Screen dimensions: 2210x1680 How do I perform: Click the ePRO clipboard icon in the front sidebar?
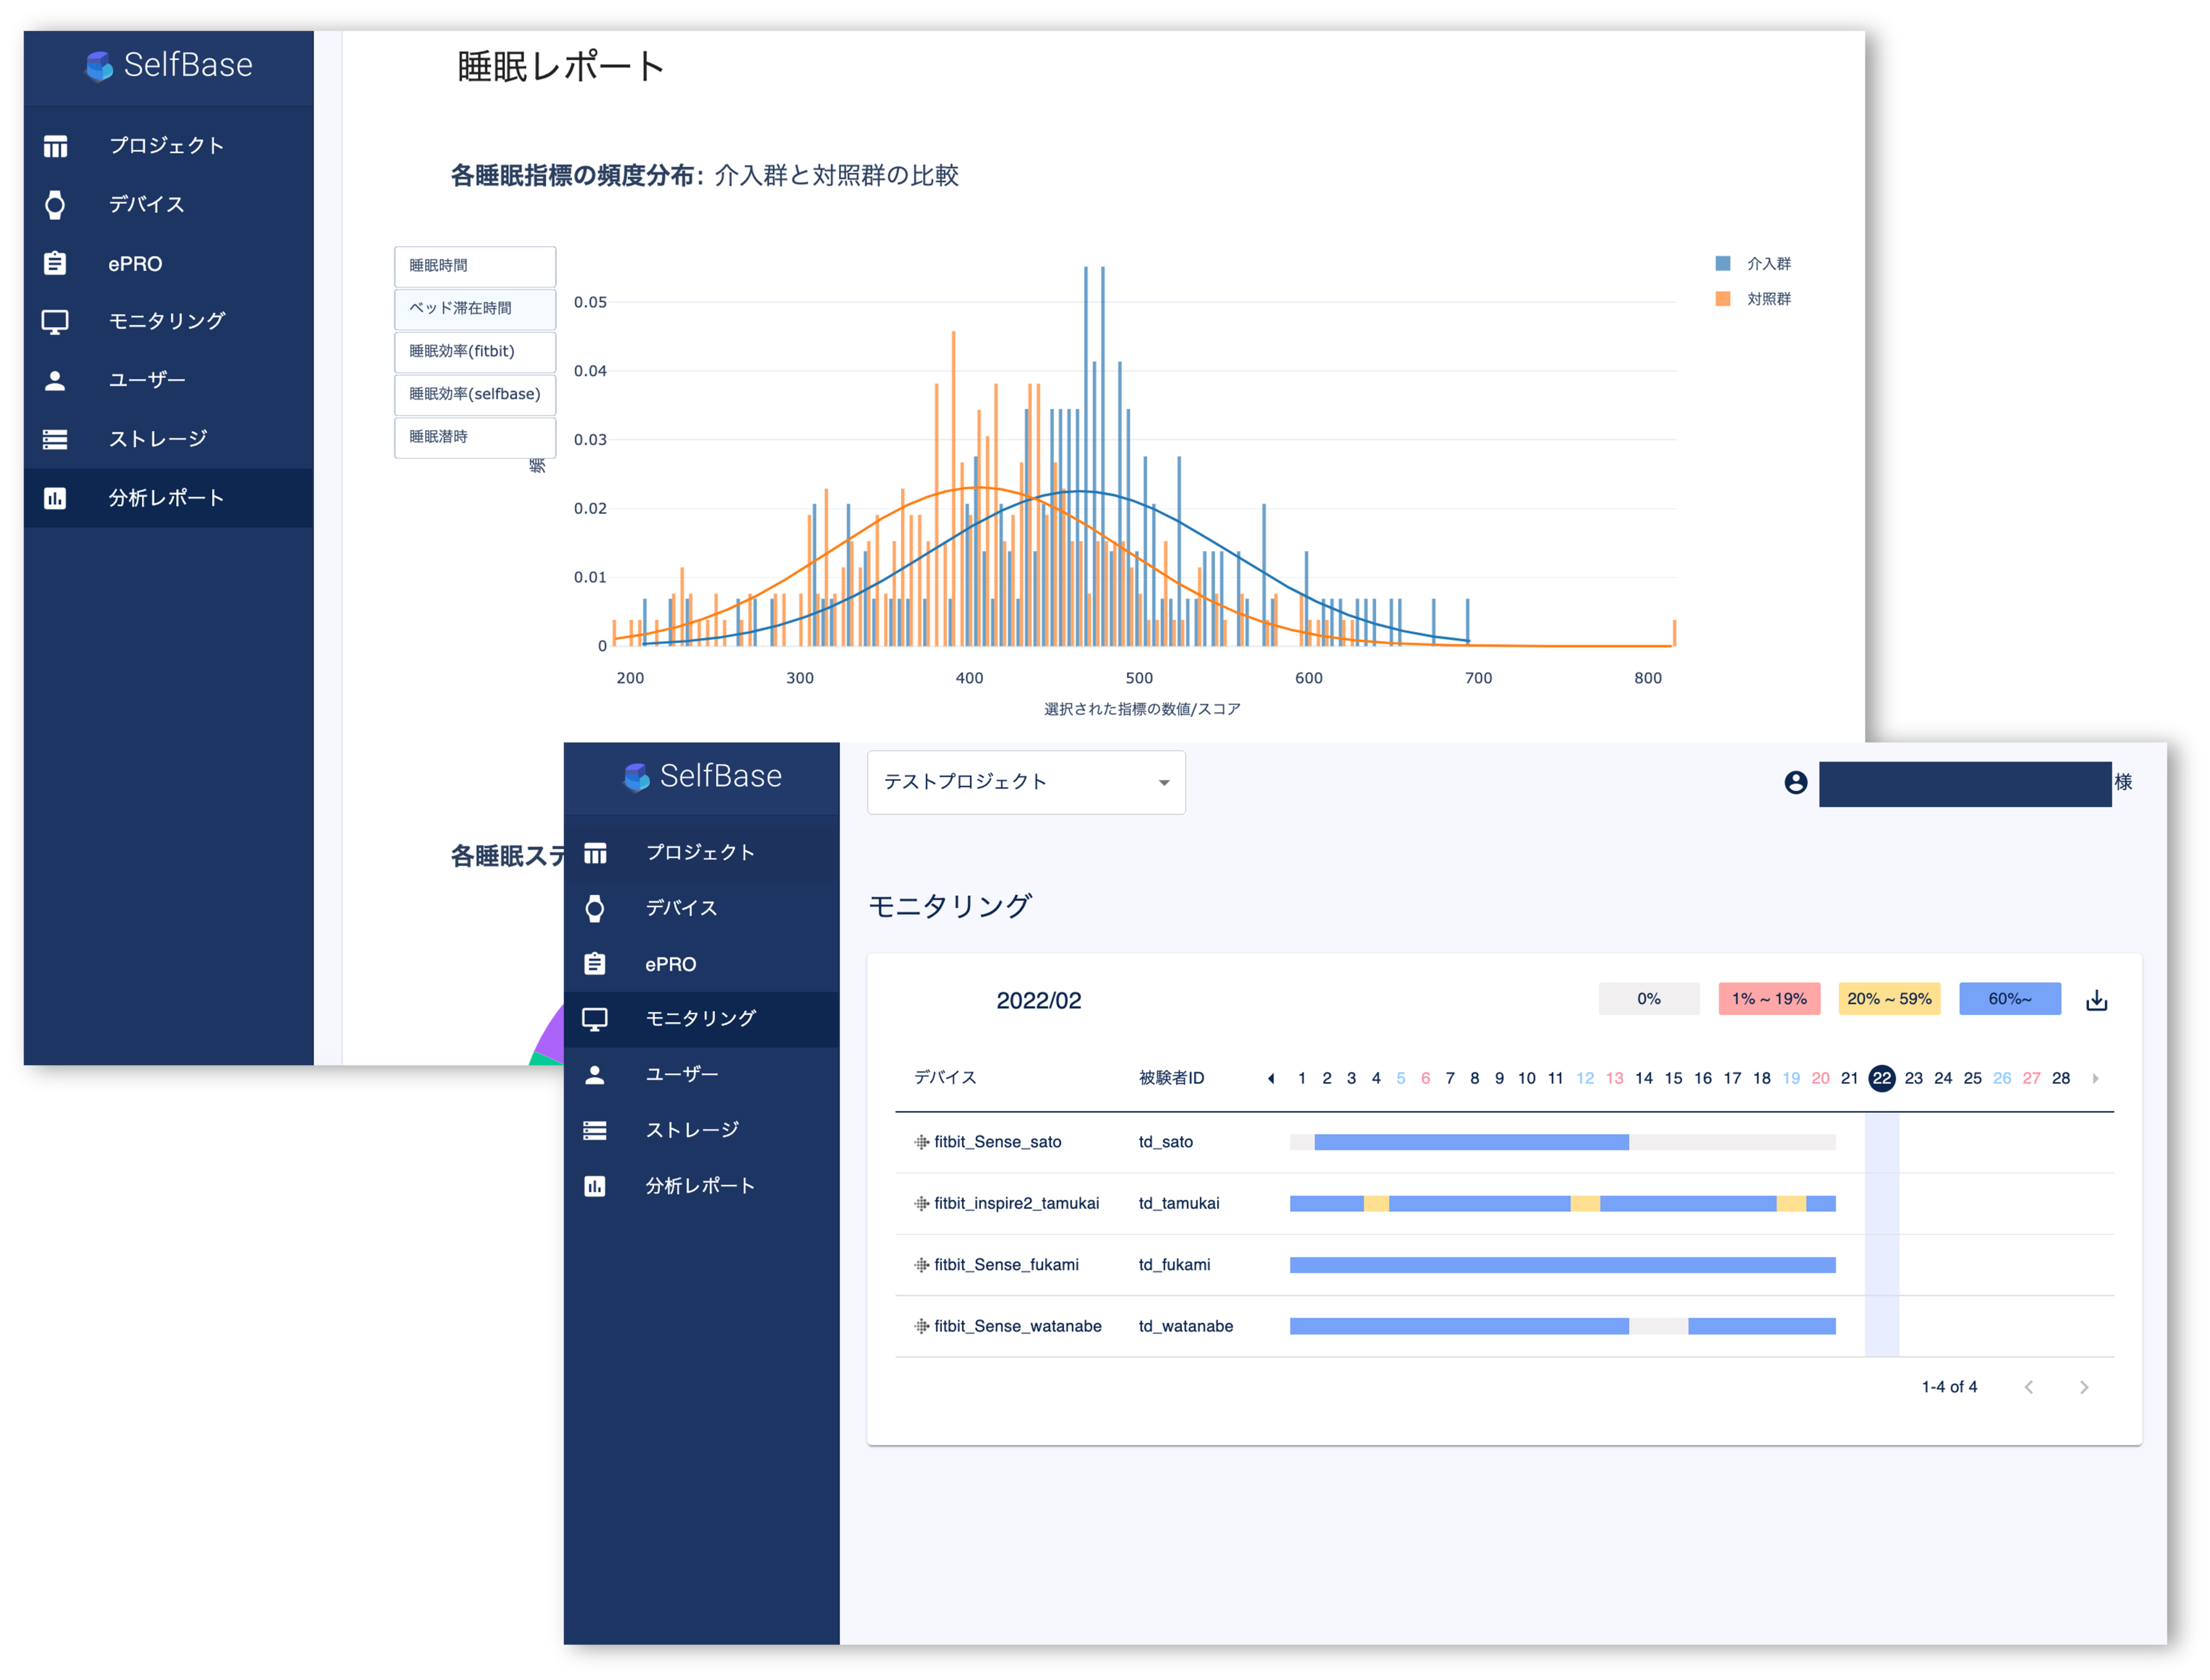pos(595,964)
